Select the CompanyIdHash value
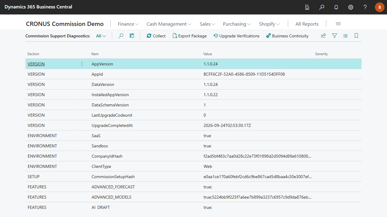Viewport: 387px width, 217px height. coord(257,156)
